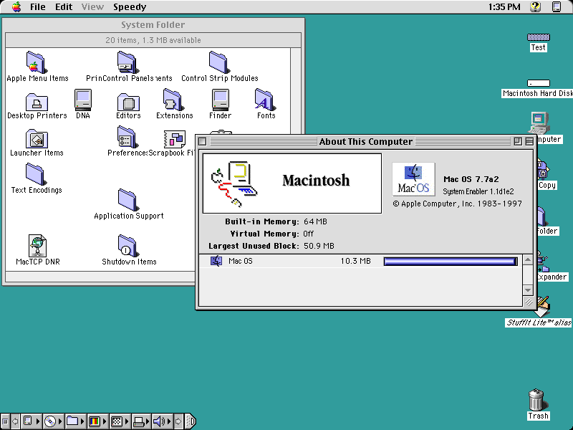Viewport: 573px width, 430px height.
Task: Click the 'System Enabler 1.1d1e2' text
Action: click(478, 191)
